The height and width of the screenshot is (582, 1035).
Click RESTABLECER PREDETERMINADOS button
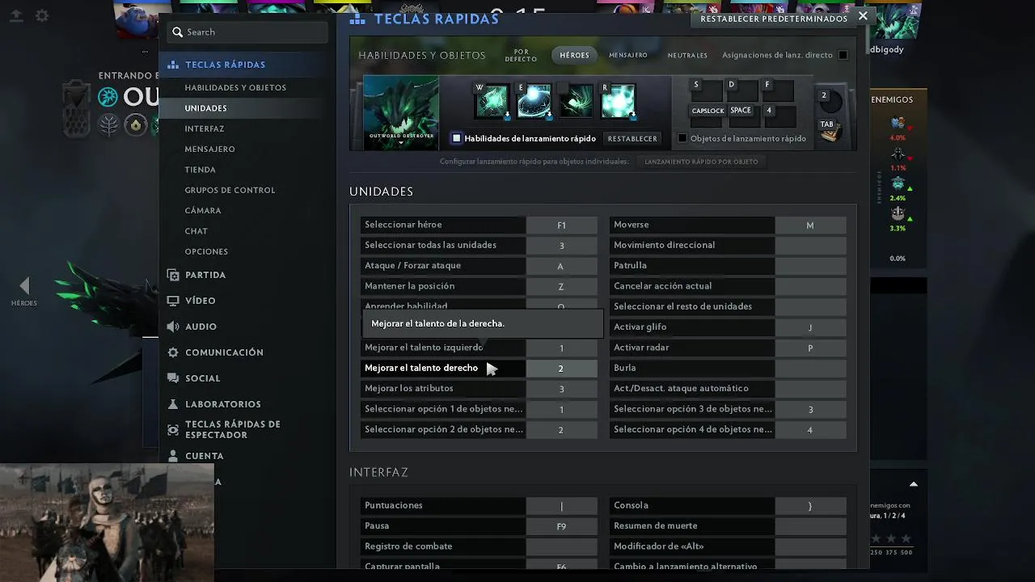point(774,19)
